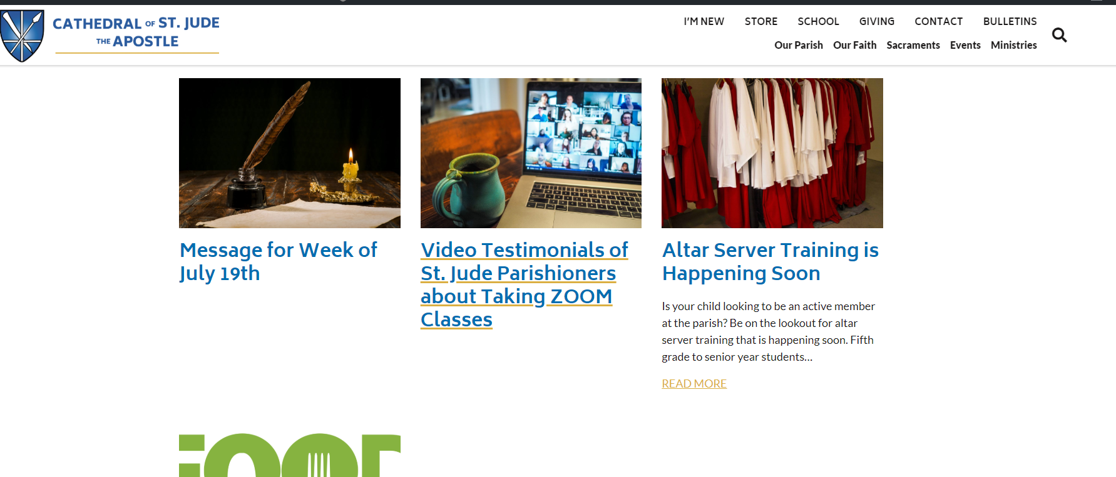
Task: Open the Ministries navigation item
Action: pos(1013,45)
